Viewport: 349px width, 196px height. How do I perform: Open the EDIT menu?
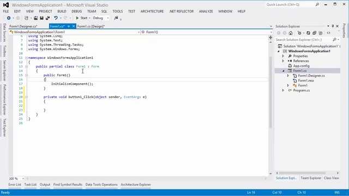click(17, 11)
